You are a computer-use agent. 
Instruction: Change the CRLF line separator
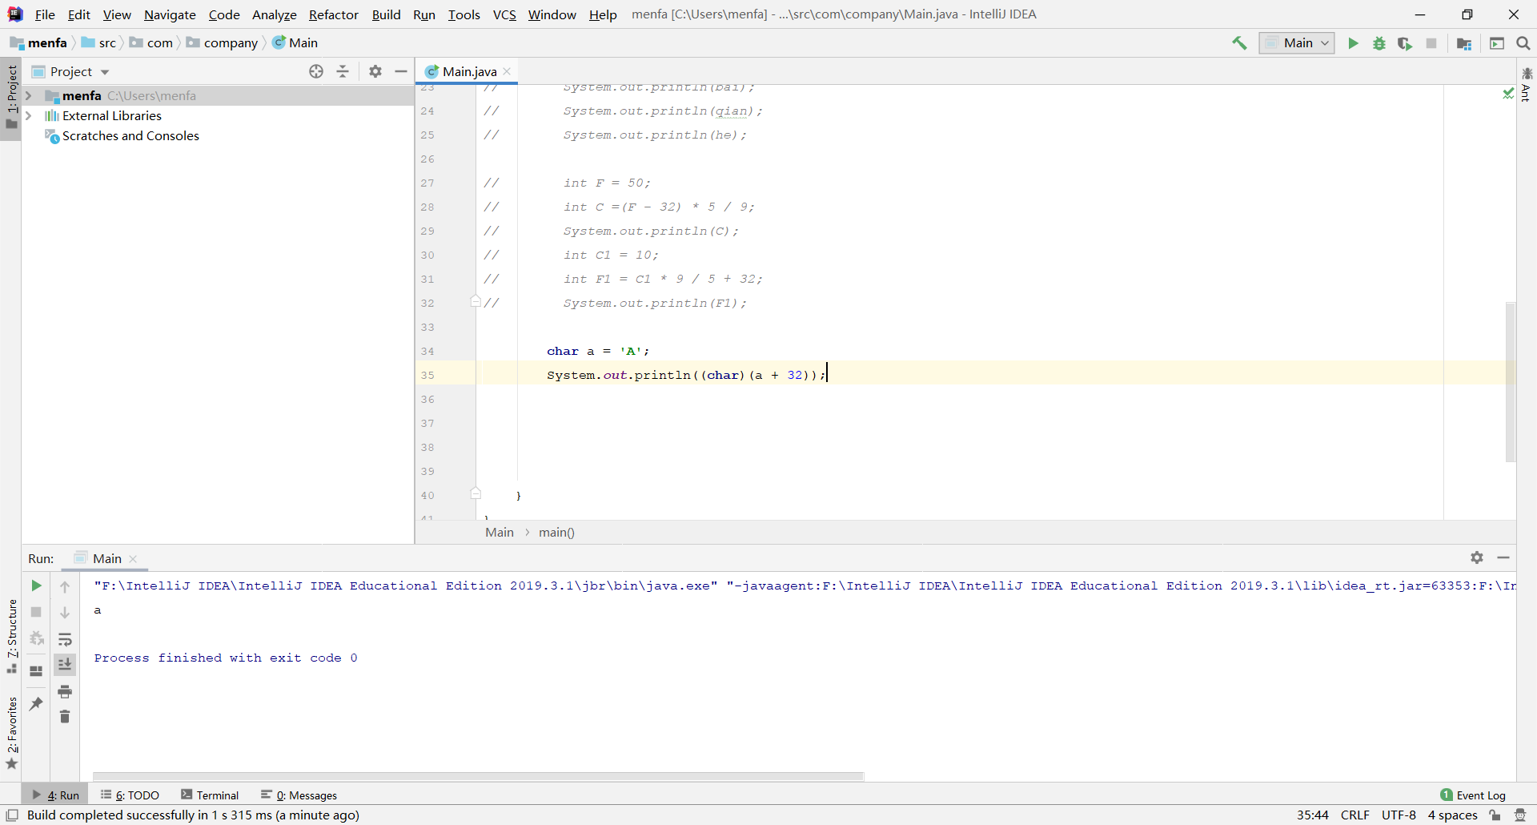pyautogui.click(x=1354, y=815)
